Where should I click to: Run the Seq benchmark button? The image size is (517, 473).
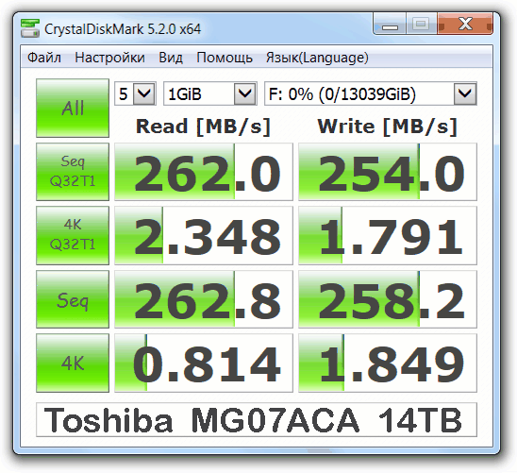tap(73, 299)
